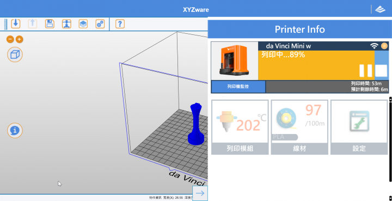Click the da Vinci Mini printer thumbnail

(235, 61)
